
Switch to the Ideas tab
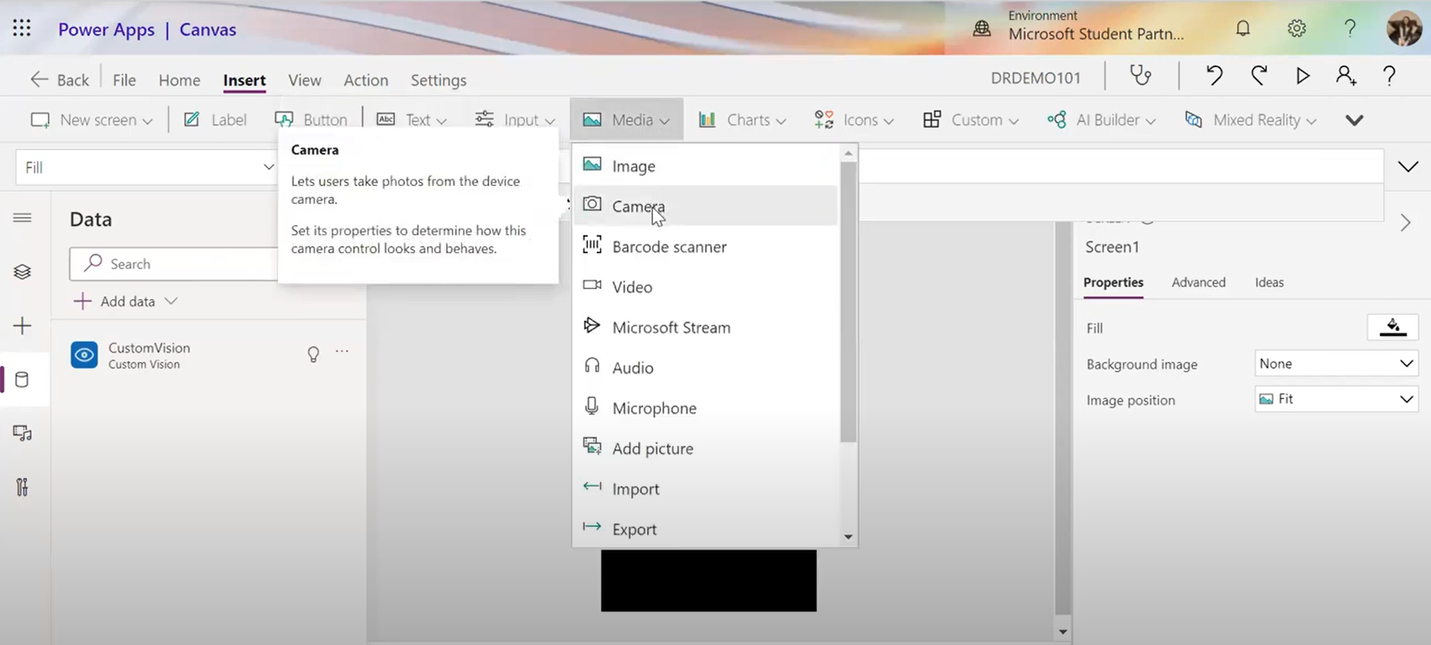point(1269,283)
